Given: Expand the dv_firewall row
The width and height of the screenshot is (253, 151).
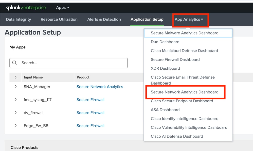Looking at the screenshot, I should tap(15, 112).
